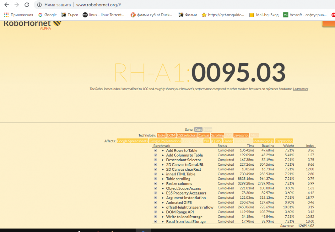Image resolution: width=335 pixels, height=232 pixels.
Task: Uncheck the Add Rows to Table benchmark
Action: click(x=155, y=150)
